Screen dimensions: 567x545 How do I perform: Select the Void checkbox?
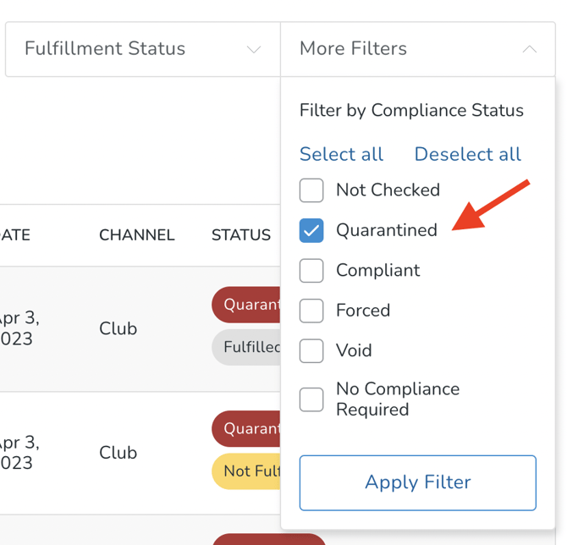(311, 350)
